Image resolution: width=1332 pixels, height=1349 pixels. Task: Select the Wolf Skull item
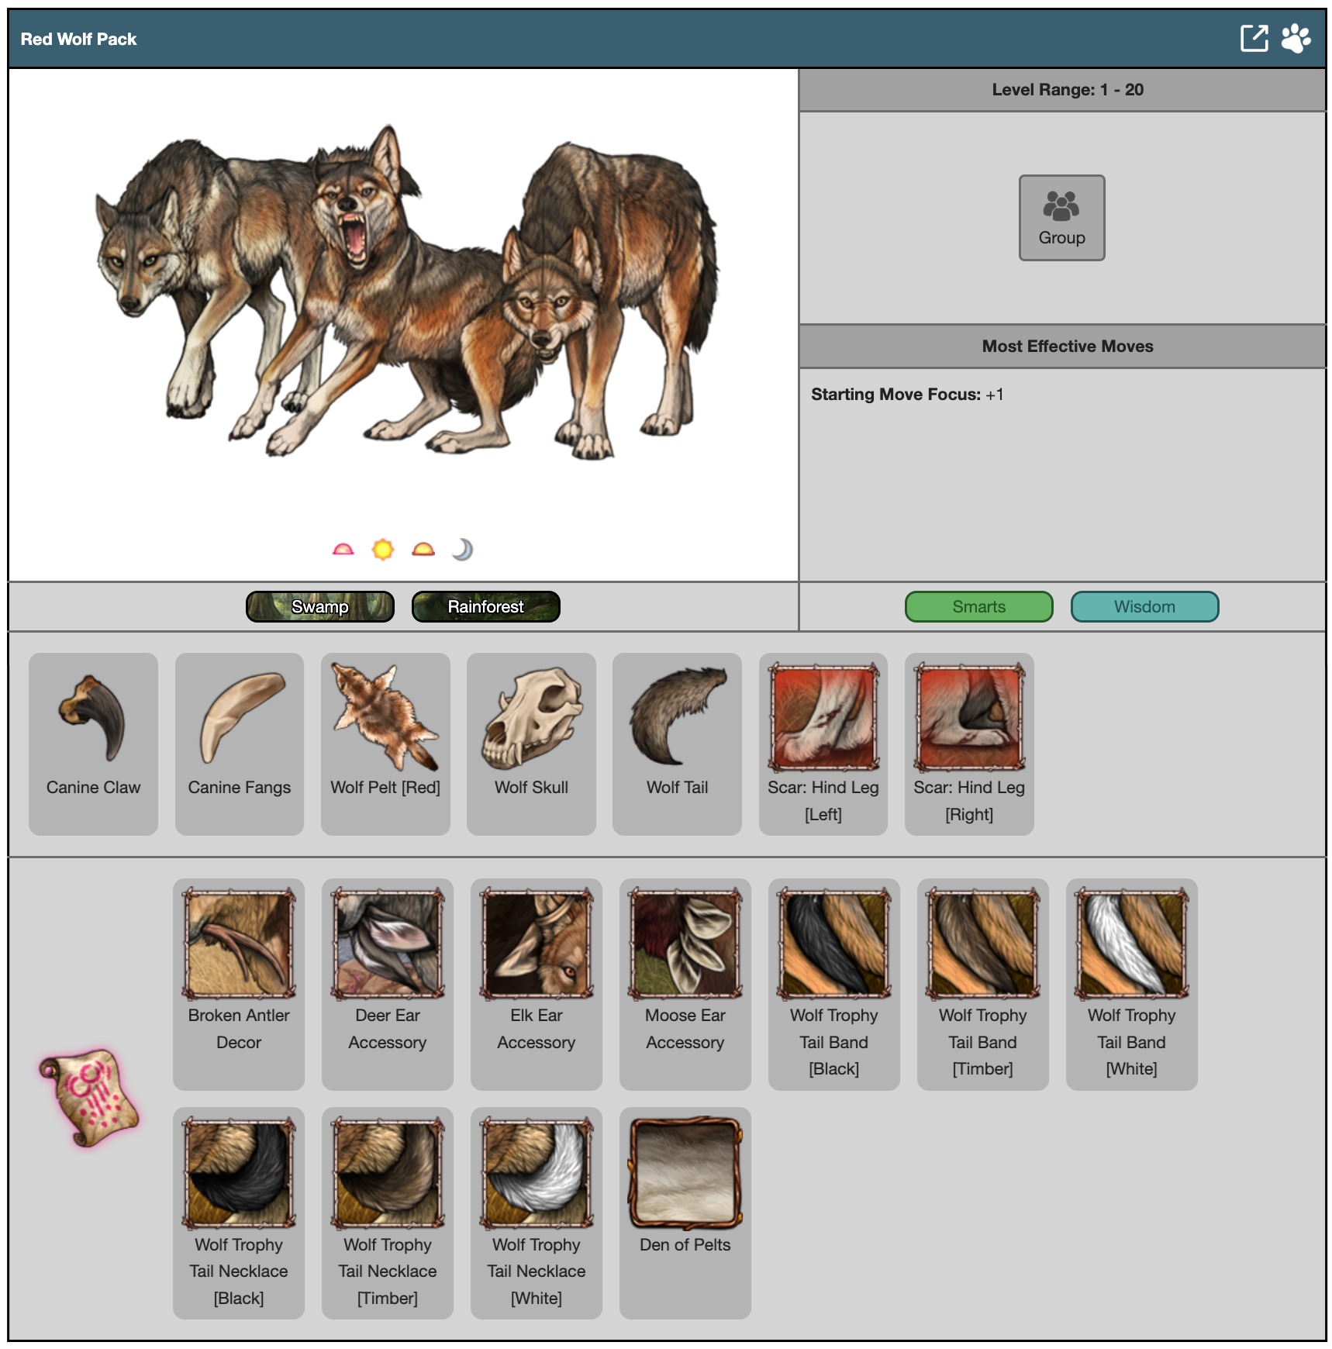[x=531, y=743]
